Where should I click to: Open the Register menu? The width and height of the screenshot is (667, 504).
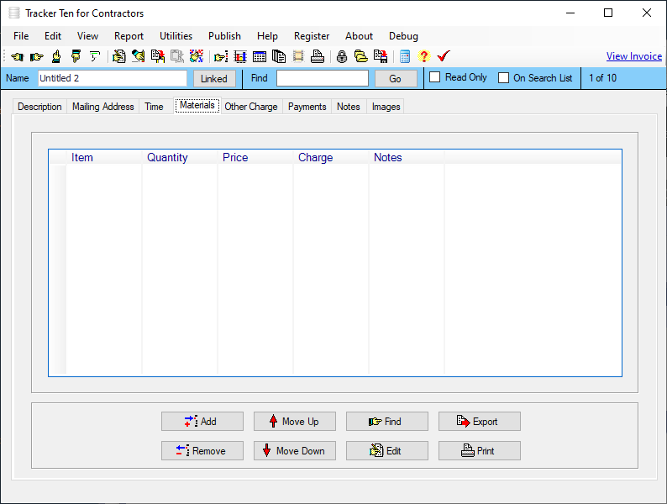[x=312, y=36]
